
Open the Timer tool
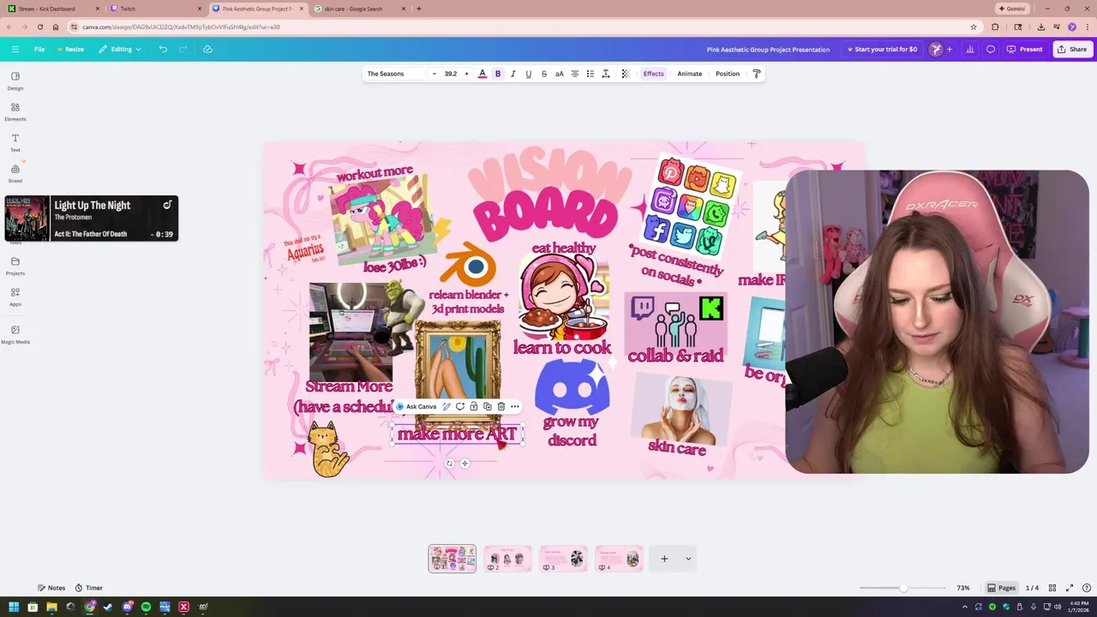tap(89, 588)
